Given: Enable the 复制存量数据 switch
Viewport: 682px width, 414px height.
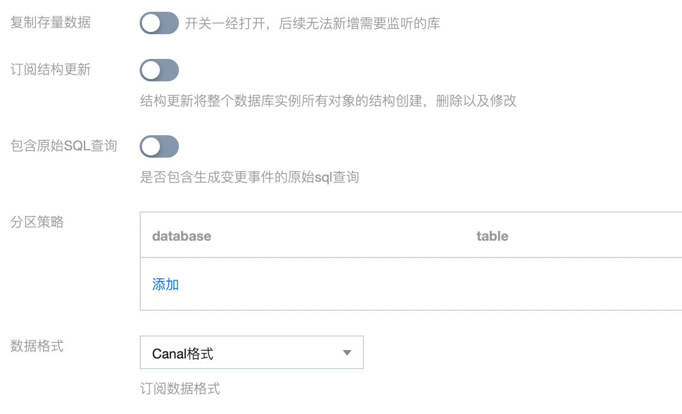Looking at the screenshot, I should pyautogui.click(x=159, y=24).
